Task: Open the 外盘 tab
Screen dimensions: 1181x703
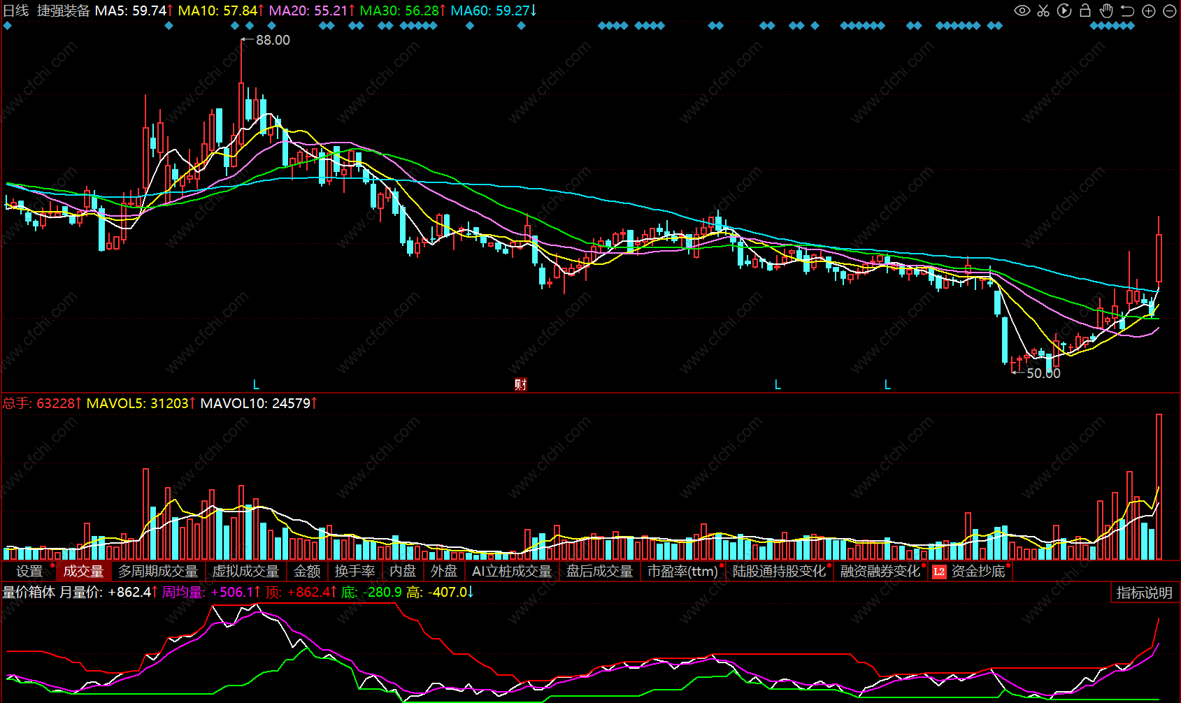Action: coord(444,572)
